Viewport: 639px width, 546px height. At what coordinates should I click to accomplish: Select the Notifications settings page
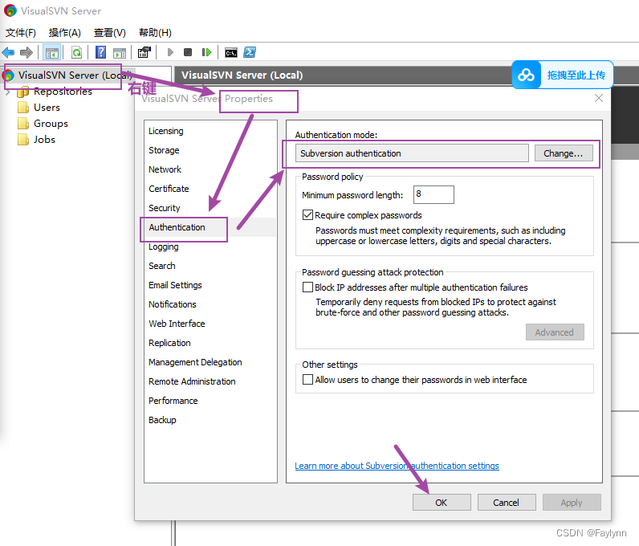173,304
